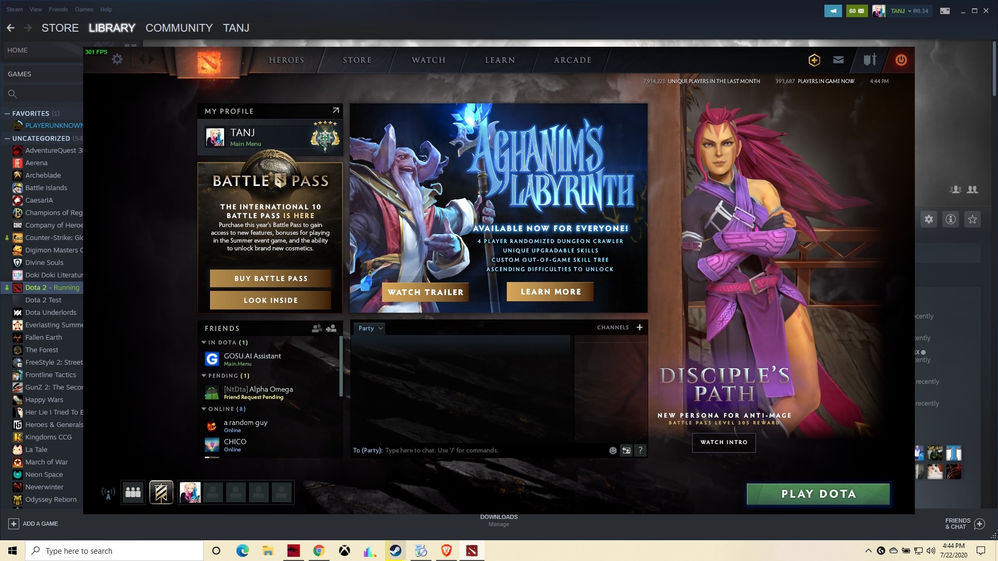This screenshot has height=561, width=998.
Task: Watch Aghanim's Labyrinth trailer
Action: tap(425, 292)
